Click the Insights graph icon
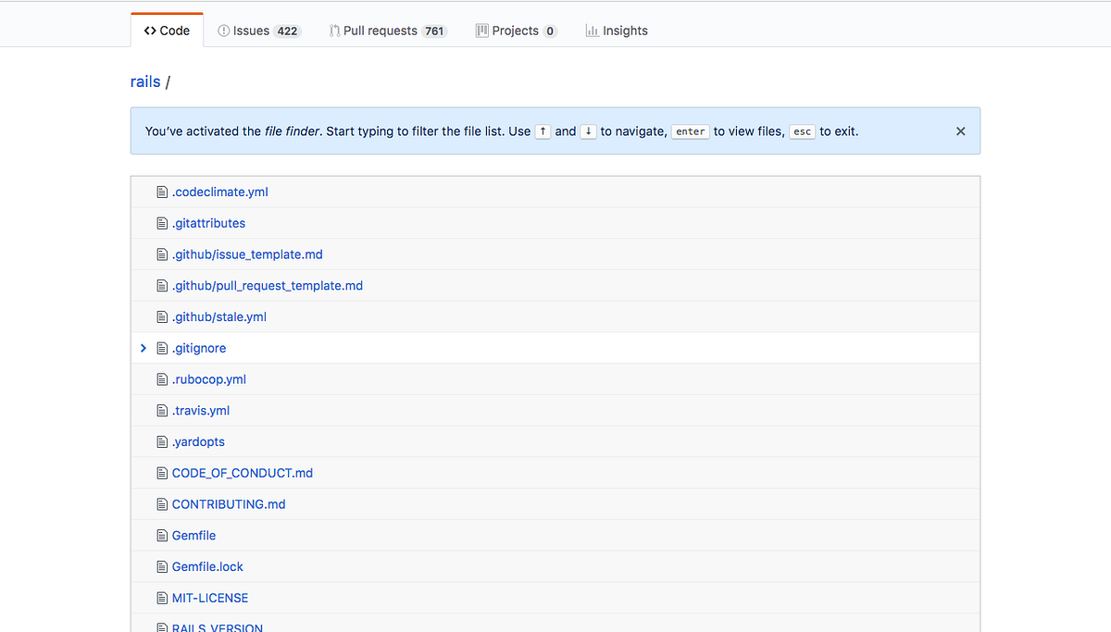The image size is (1111, 632). (x=592, y=30)
